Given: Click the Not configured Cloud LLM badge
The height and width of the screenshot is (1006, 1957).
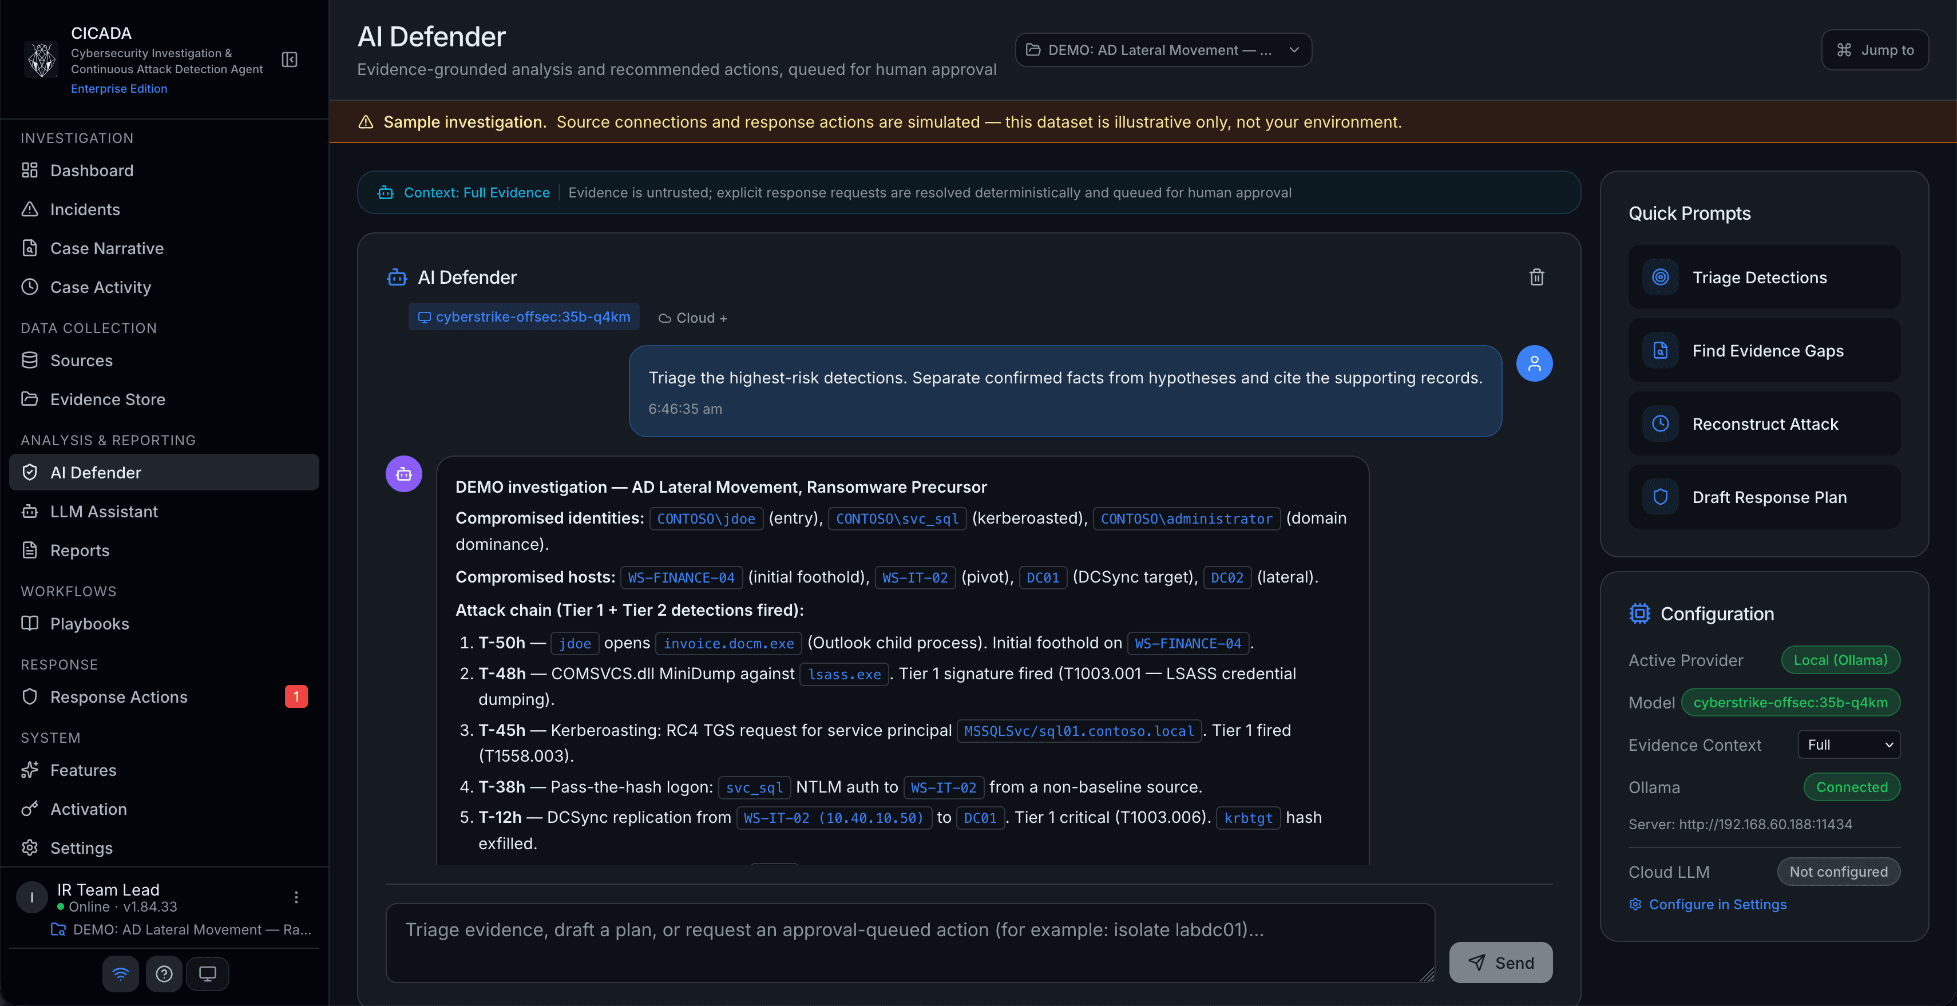Looking at the screenshot, I should [x=1839, y=872].
